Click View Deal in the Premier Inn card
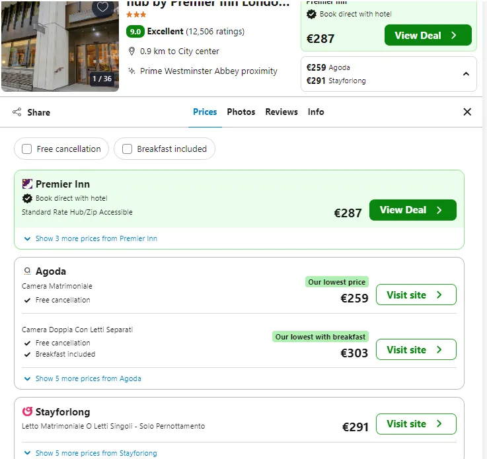This screenshot has height=459, width=487. [413, 210]
